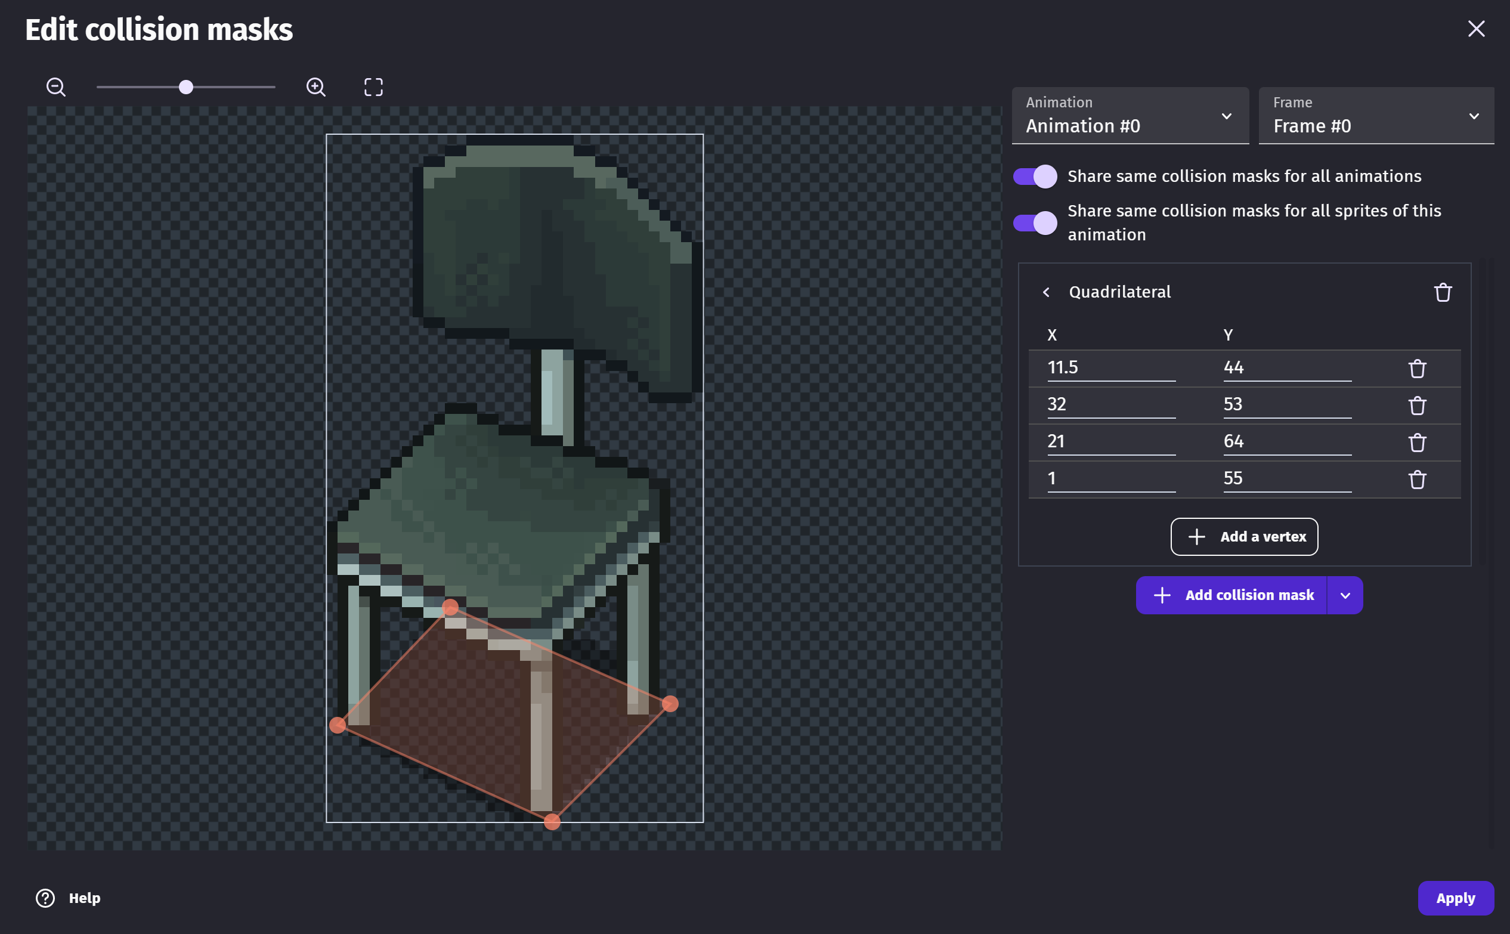Apply the collision mask changes
The height and width of the screenshot is (934, 1510).
(1455, 898)
